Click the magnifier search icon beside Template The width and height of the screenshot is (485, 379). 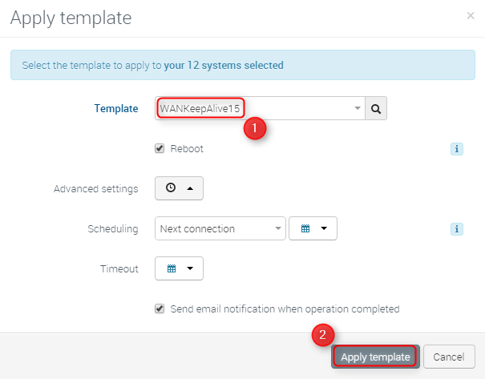click(376, 108)
